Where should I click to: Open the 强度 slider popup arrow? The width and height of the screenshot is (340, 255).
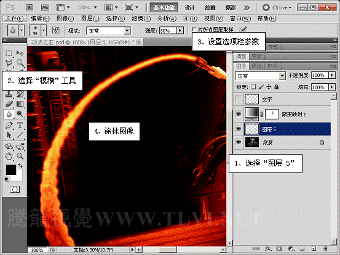pos(180,31)
